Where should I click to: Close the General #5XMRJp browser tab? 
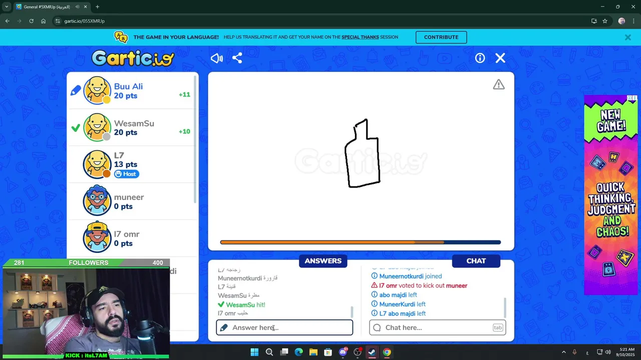coord(86,7)
